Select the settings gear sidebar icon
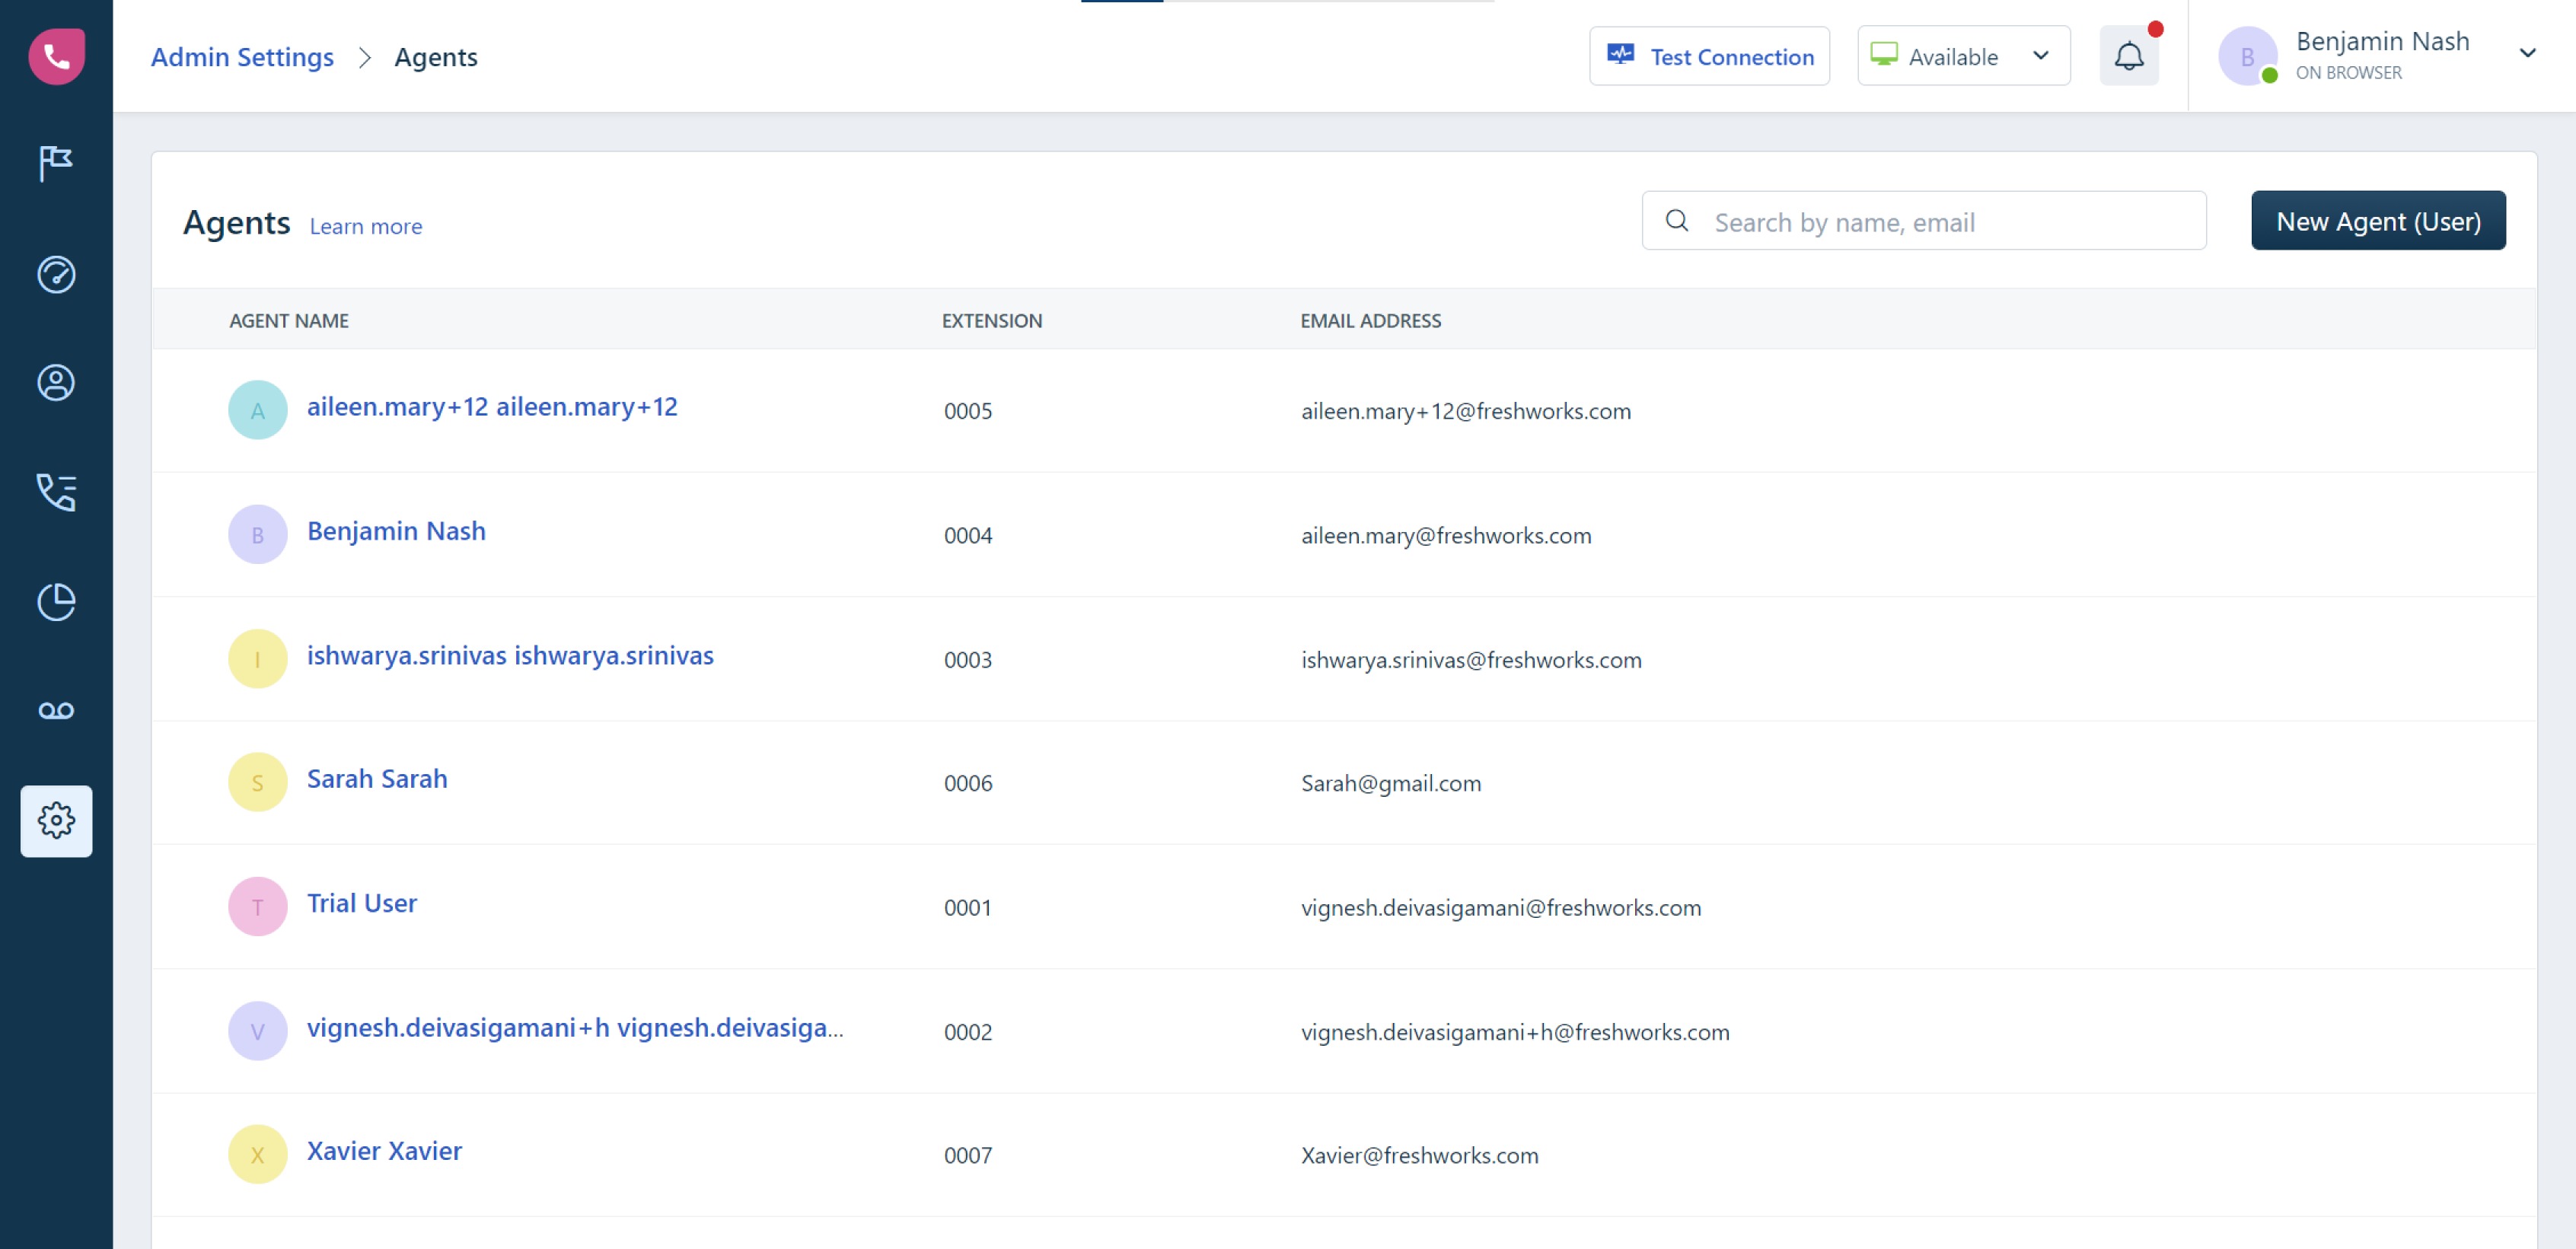 click(x=56, y=820)
